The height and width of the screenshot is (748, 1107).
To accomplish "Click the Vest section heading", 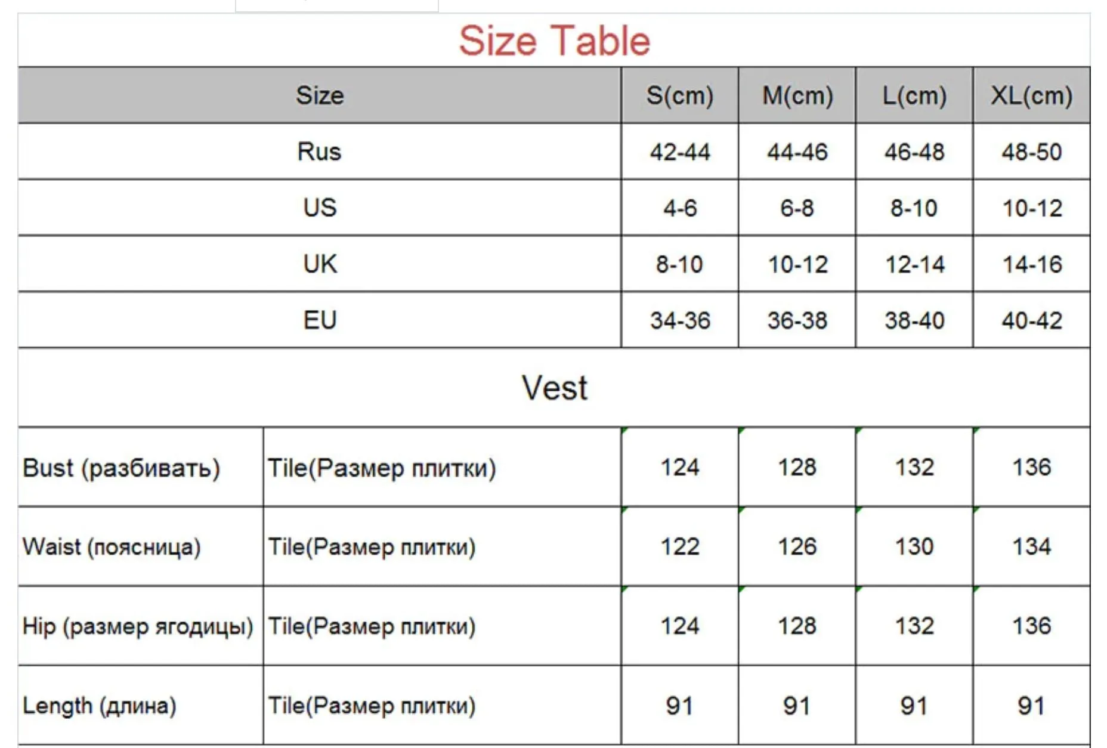I will point(554,388).
